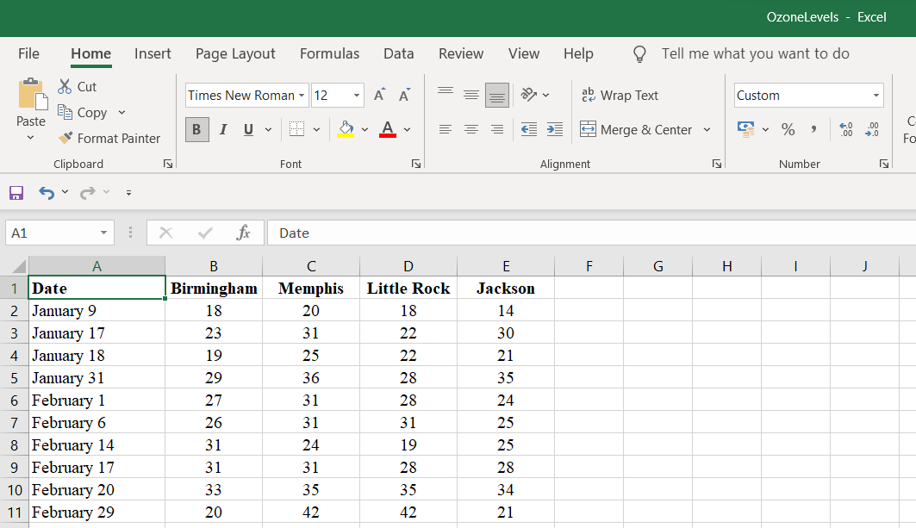The height and width of the screenshot is (528, 916).
Task: Apply the yellow fill color bucket
Action: click(346, 129)
